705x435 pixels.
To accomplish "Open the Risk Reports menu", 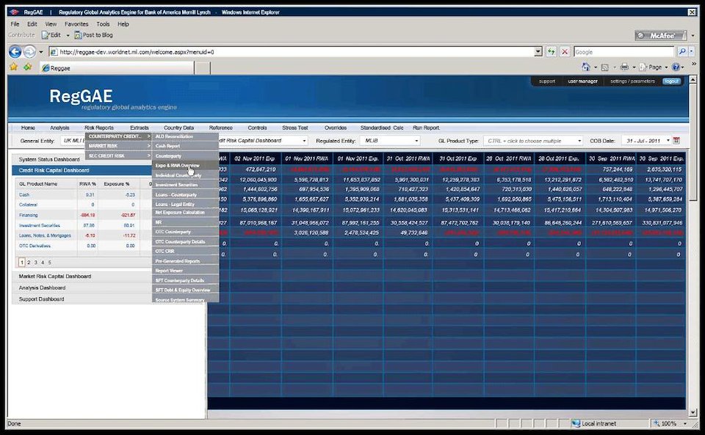I will 99,128.
